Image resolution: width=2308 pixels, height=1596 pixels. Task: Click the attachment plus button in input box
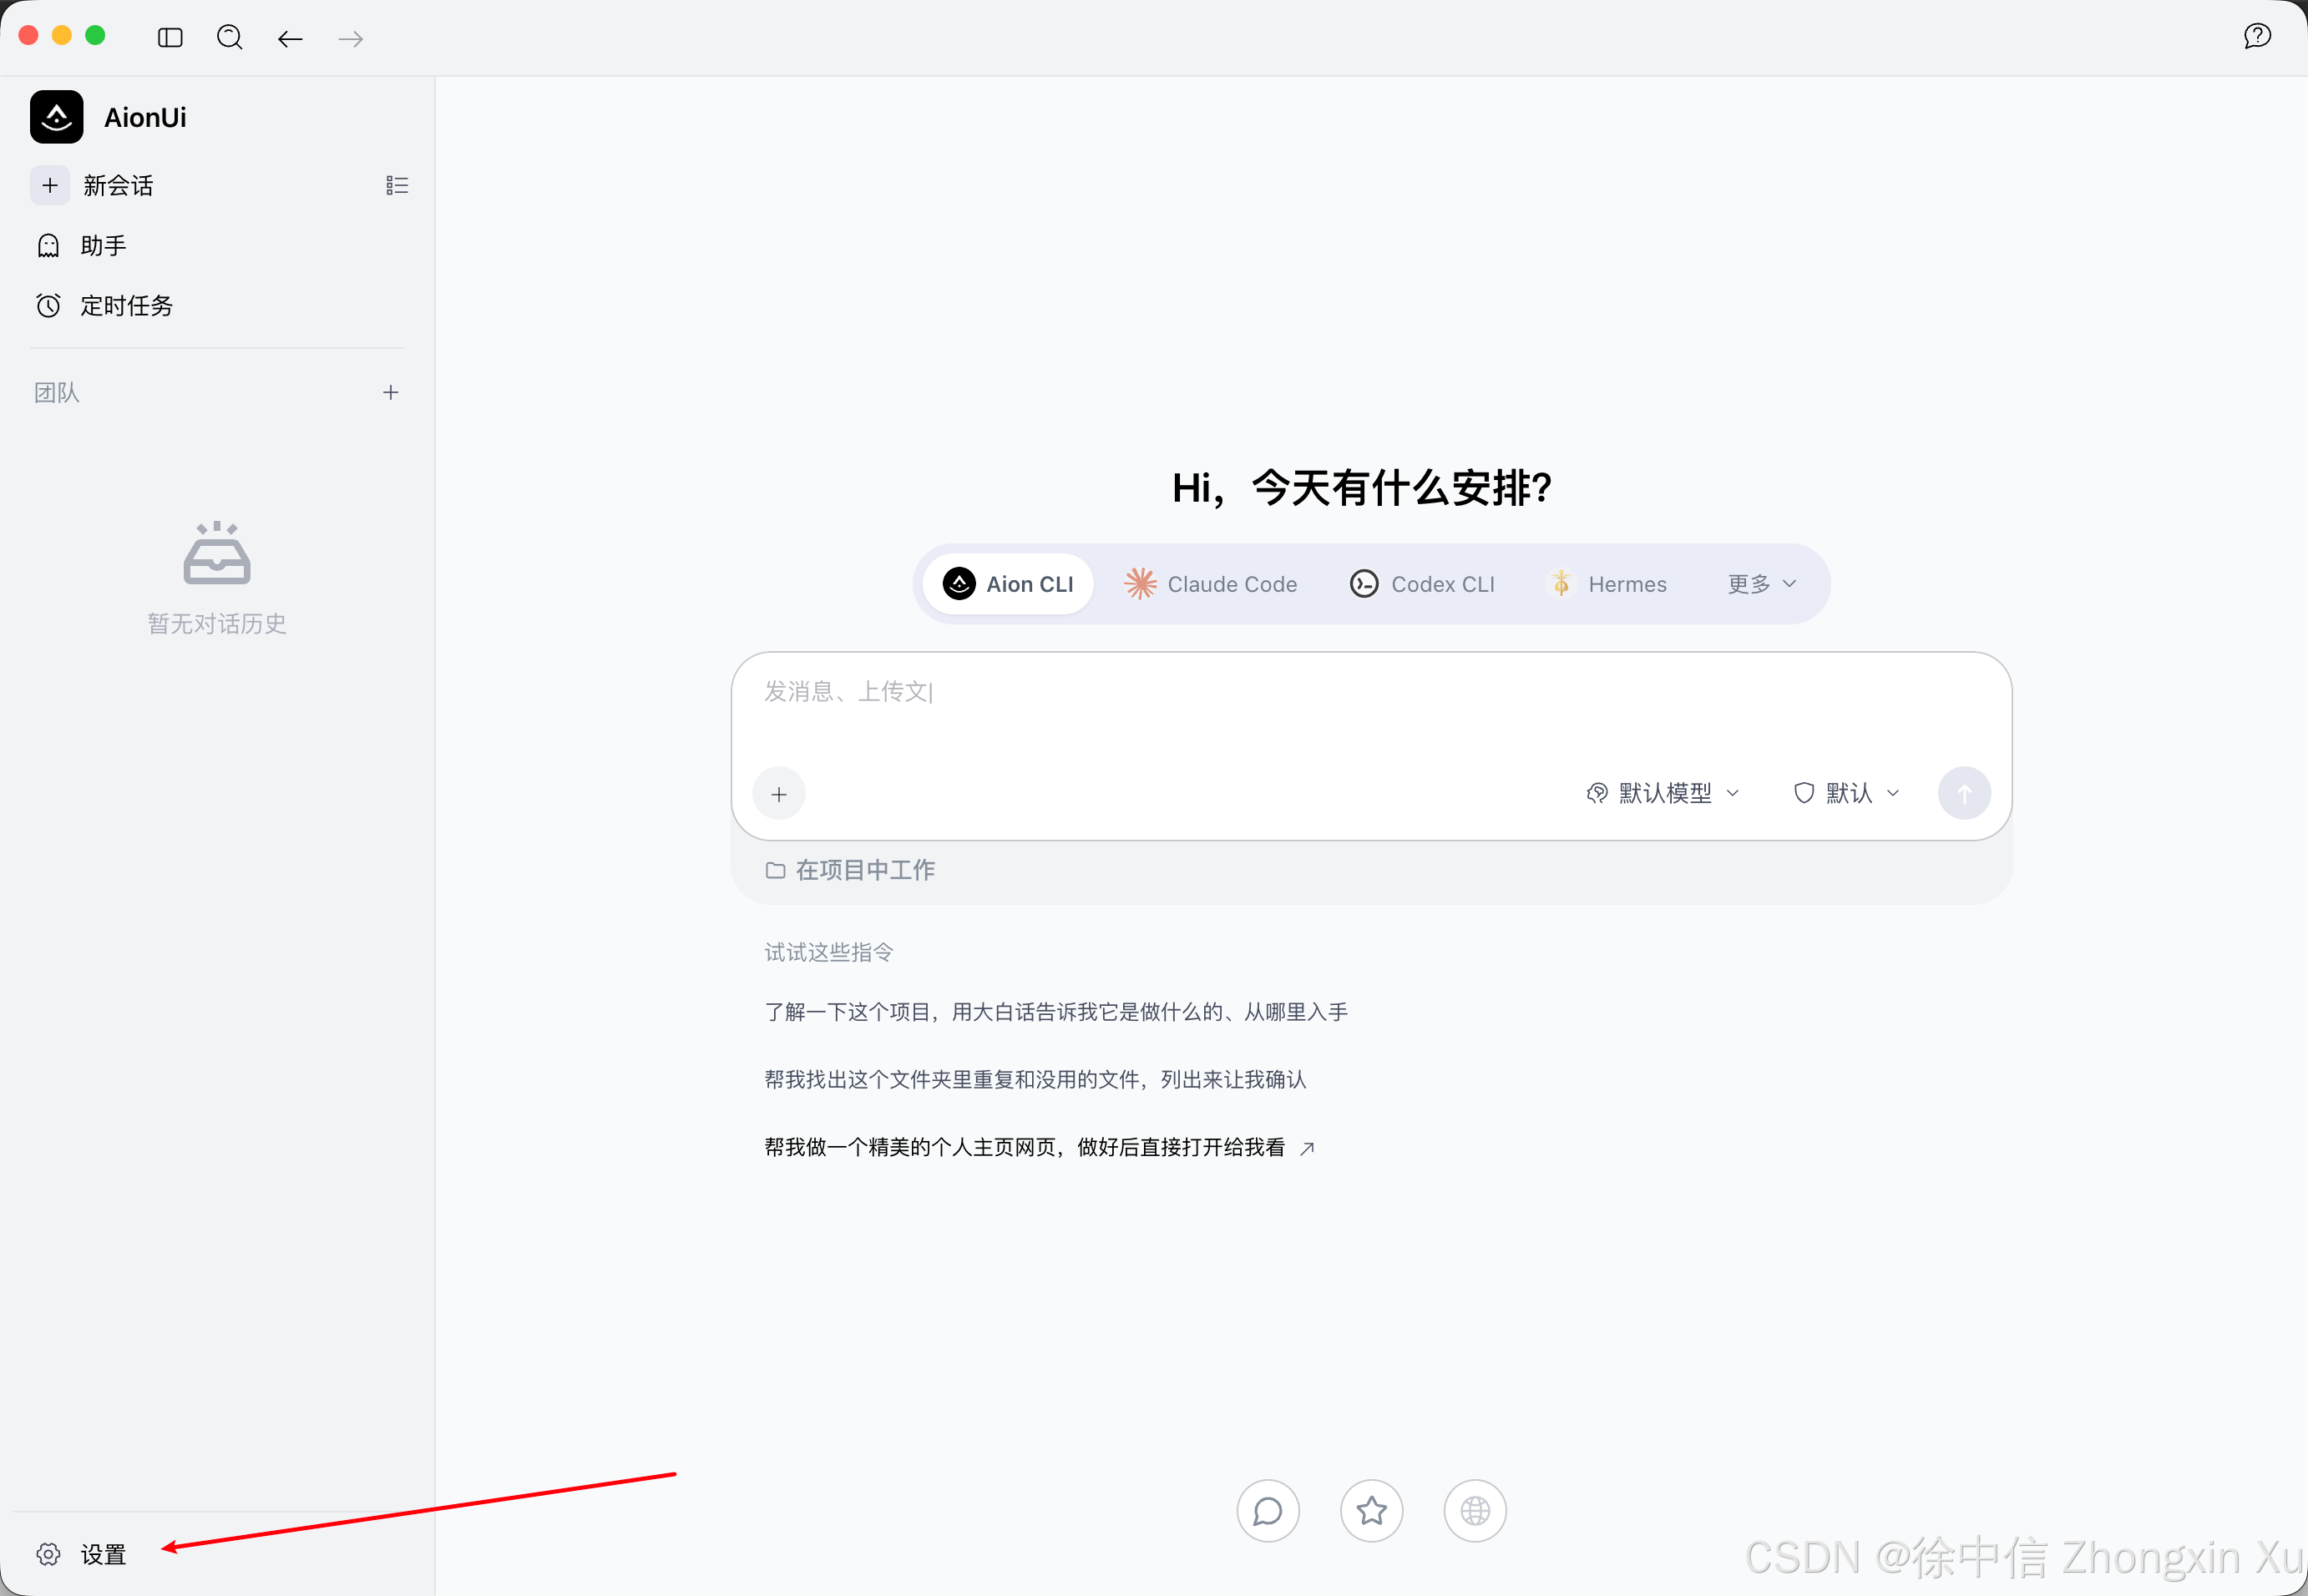(x=779, y=794)
